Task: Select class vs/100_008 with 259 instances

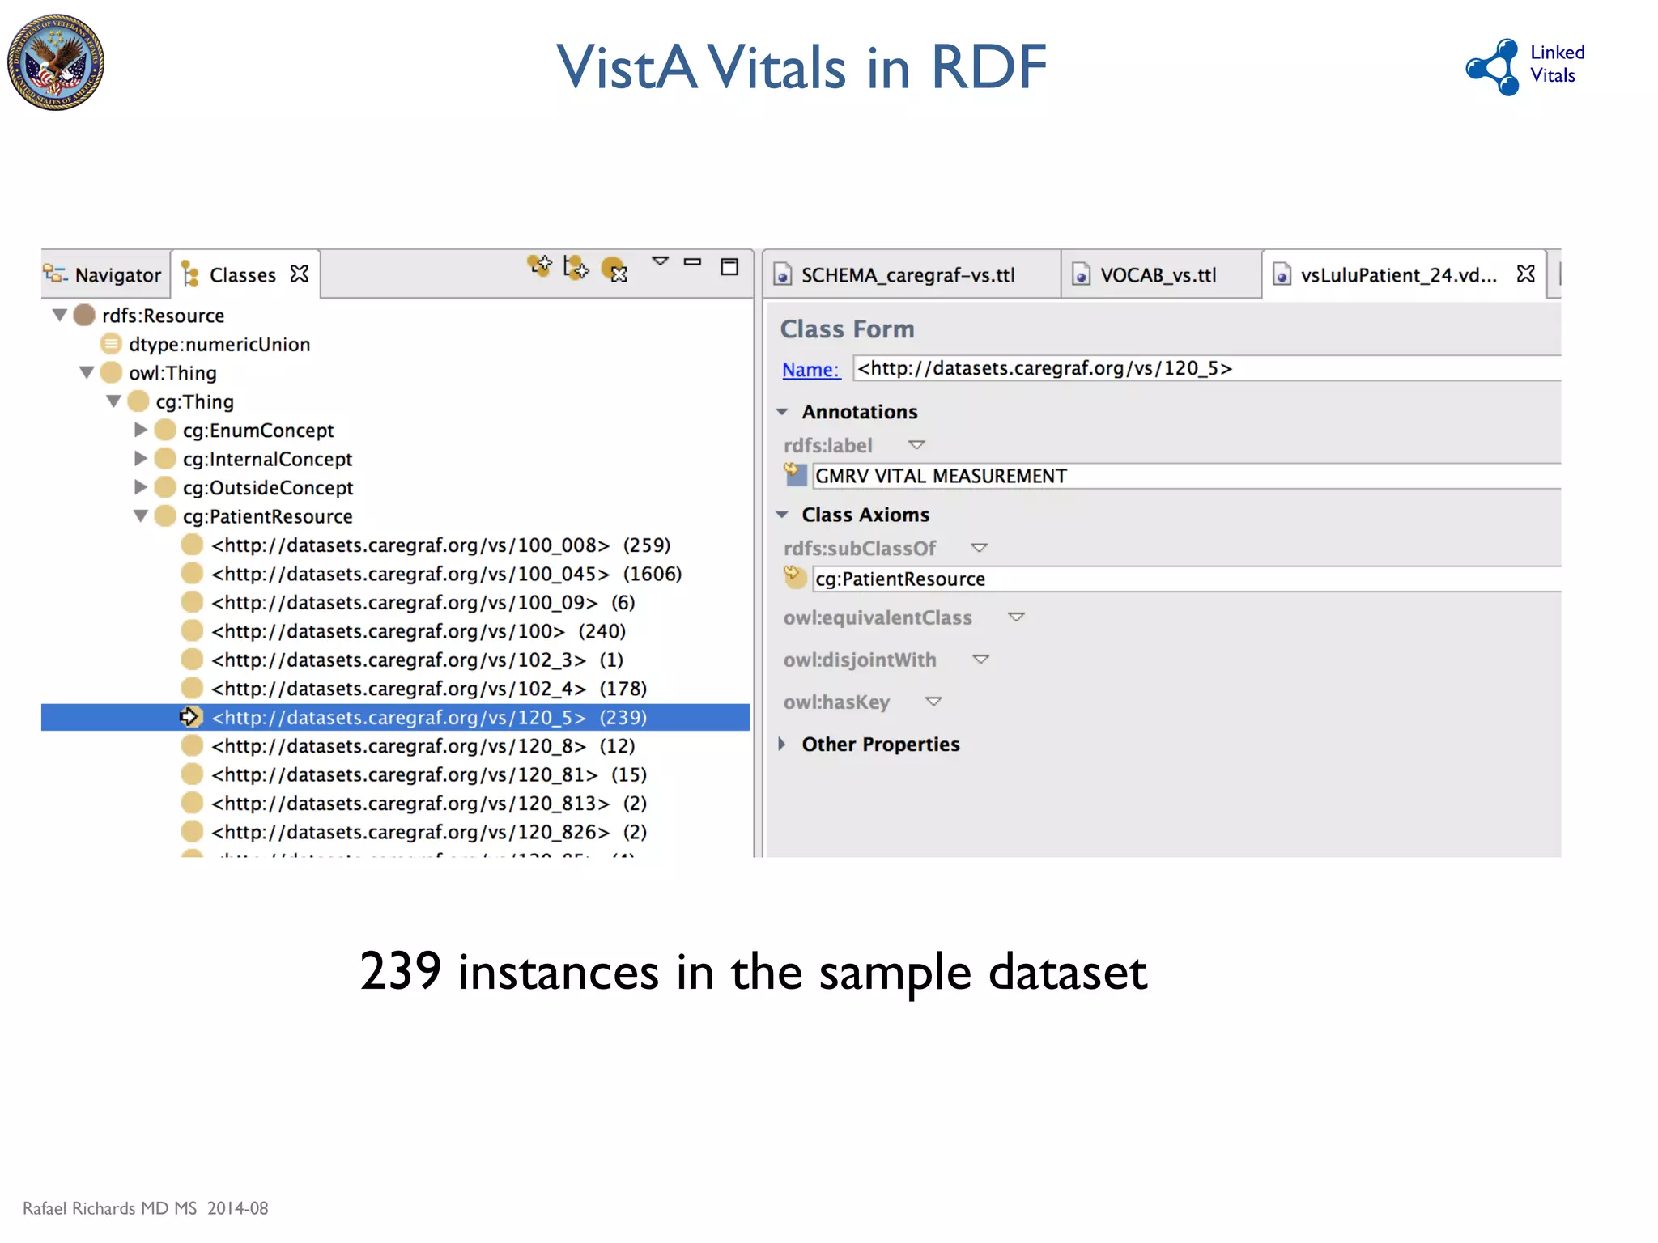Action: click(441, 545)
